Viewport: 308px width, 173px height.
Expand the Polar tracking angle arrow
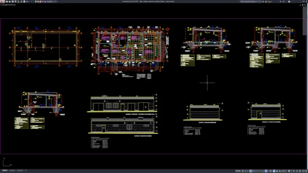coord(256,171)
